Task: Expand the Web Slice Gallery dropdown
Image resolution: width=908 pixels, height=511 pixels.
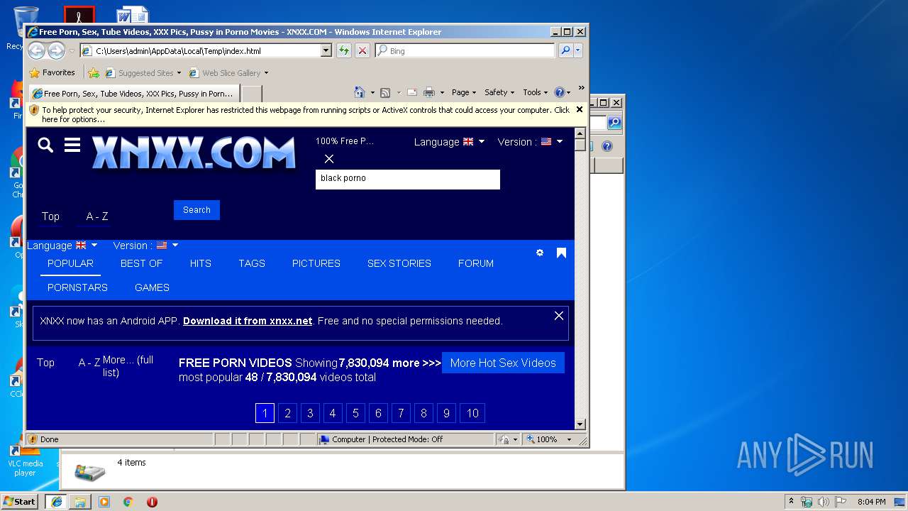Action: tap(266, 73)
